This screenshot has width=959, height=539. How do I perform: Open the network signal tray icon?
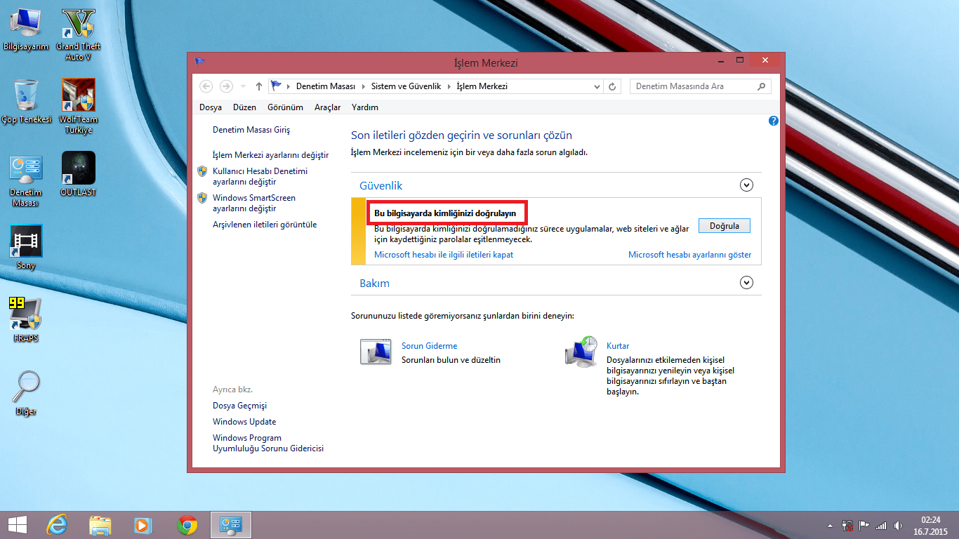pos(881,525)
